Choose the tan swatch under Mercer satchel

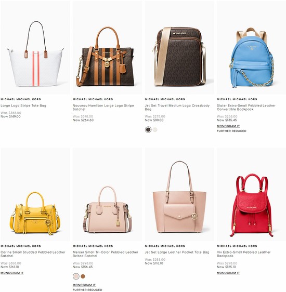point(83,276)
